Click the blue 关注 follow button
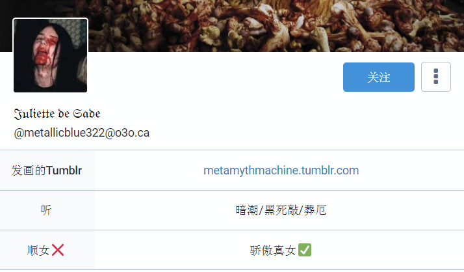The height and width of the screenshot is (272, 464). coord(378,77)
